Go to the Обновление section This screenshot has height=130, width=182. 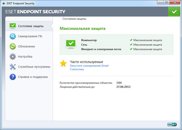click(x=26, y=46)
